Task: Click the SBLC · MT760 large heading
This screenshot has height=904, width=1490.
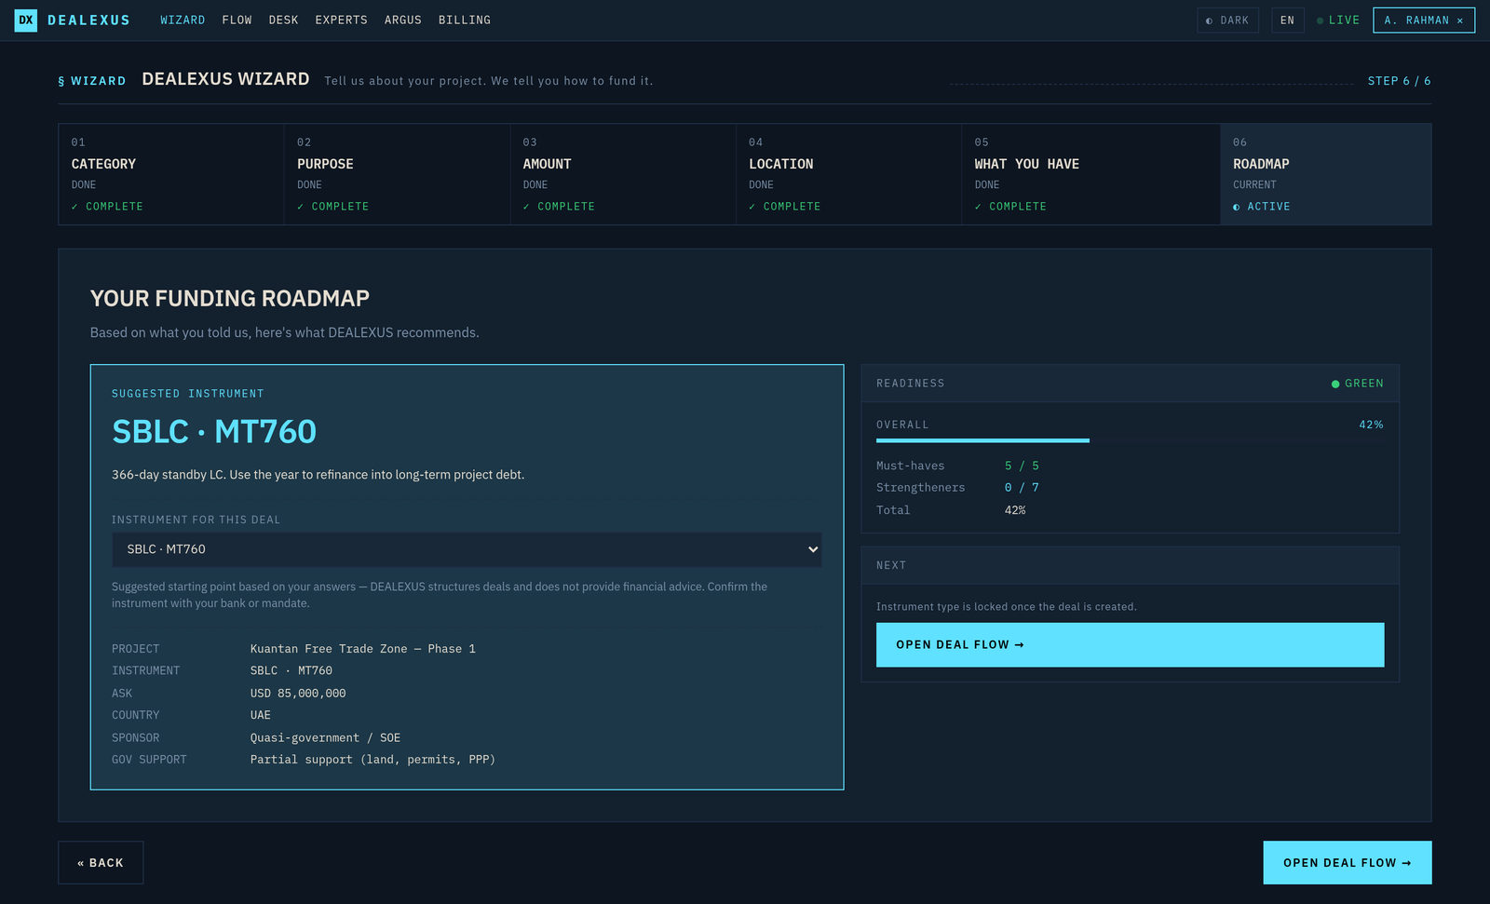Action: click(x=214, y=432)
